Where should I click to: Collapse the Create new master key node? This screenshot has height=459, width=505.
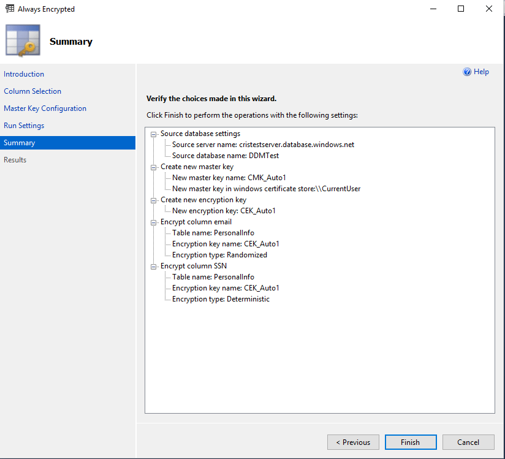point(153,167)
